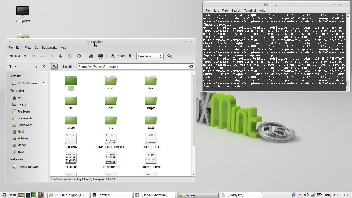This screenshot has height=198, width=352.
Task: Open the Places sidebar type dropdown
Action: click(36, 67)
